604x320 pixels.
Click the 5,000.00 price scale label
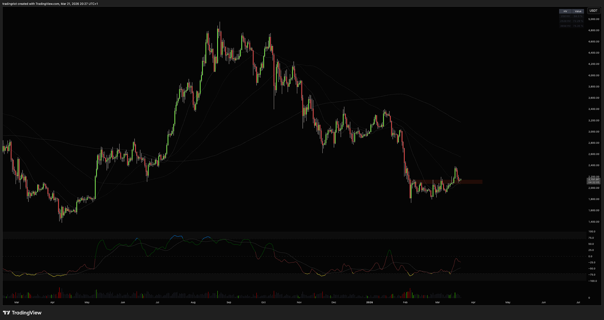(593, 19)
